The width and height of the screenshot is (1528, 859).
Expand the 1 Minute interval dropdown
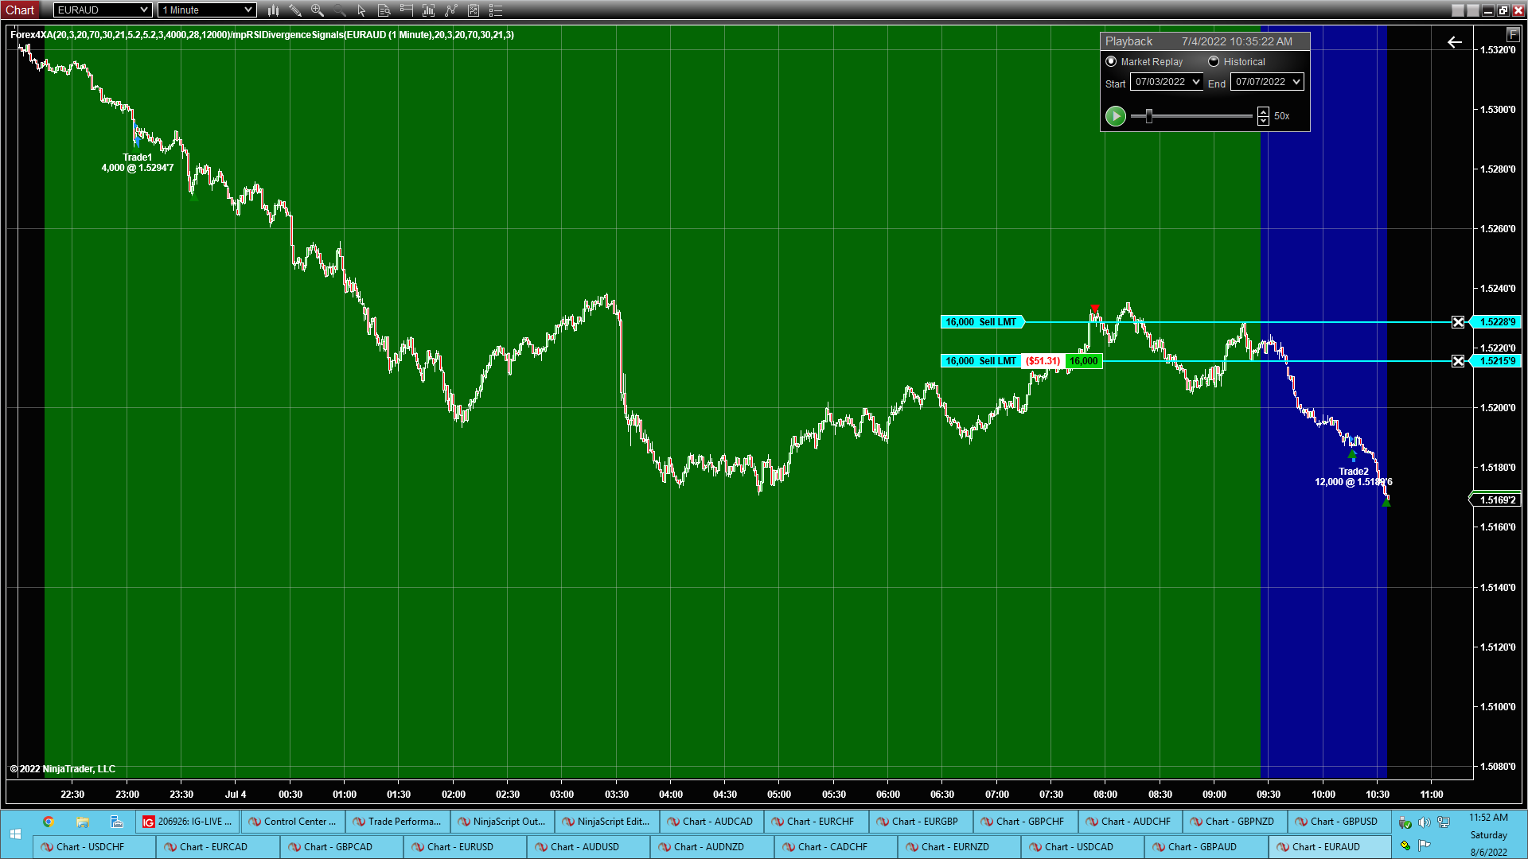tap(248, 10)
